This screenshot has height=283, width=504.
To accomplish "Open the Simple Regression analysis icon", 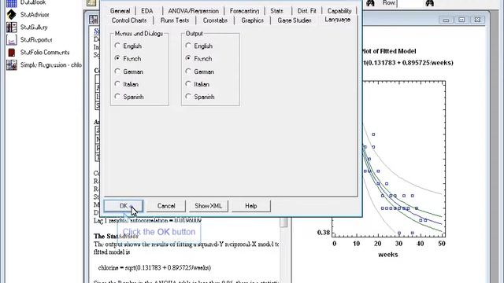I will (x=12, y=64).
